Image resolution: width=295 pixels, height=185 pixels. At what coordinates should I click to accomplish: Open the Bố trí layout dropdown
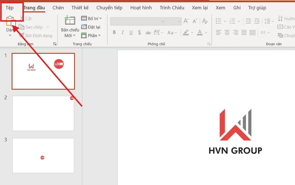(x=91, y=18)
